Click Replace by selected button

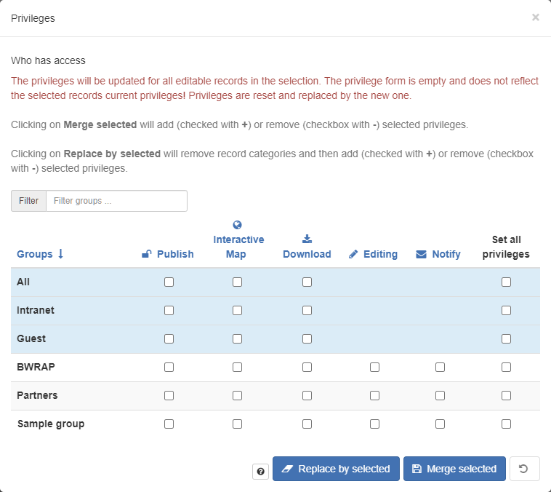point(336,469)
